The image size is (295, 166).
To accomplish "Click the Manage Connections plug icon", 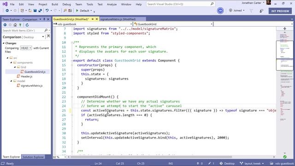I will (20, 25).
